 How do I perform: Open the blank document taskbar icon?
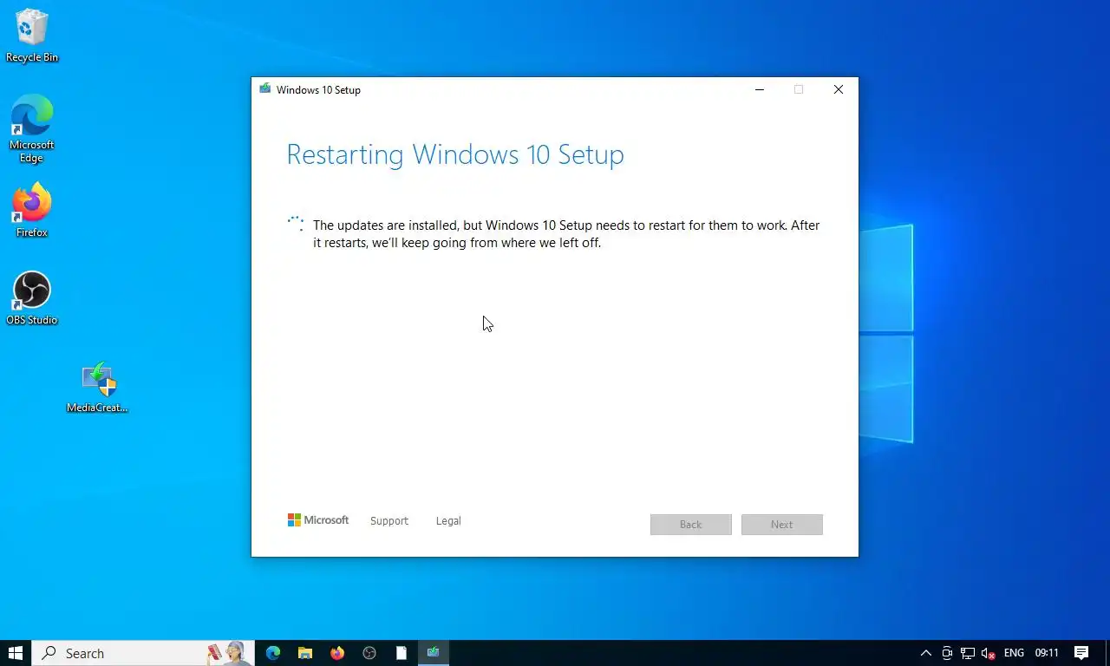(x=402, y=653)
